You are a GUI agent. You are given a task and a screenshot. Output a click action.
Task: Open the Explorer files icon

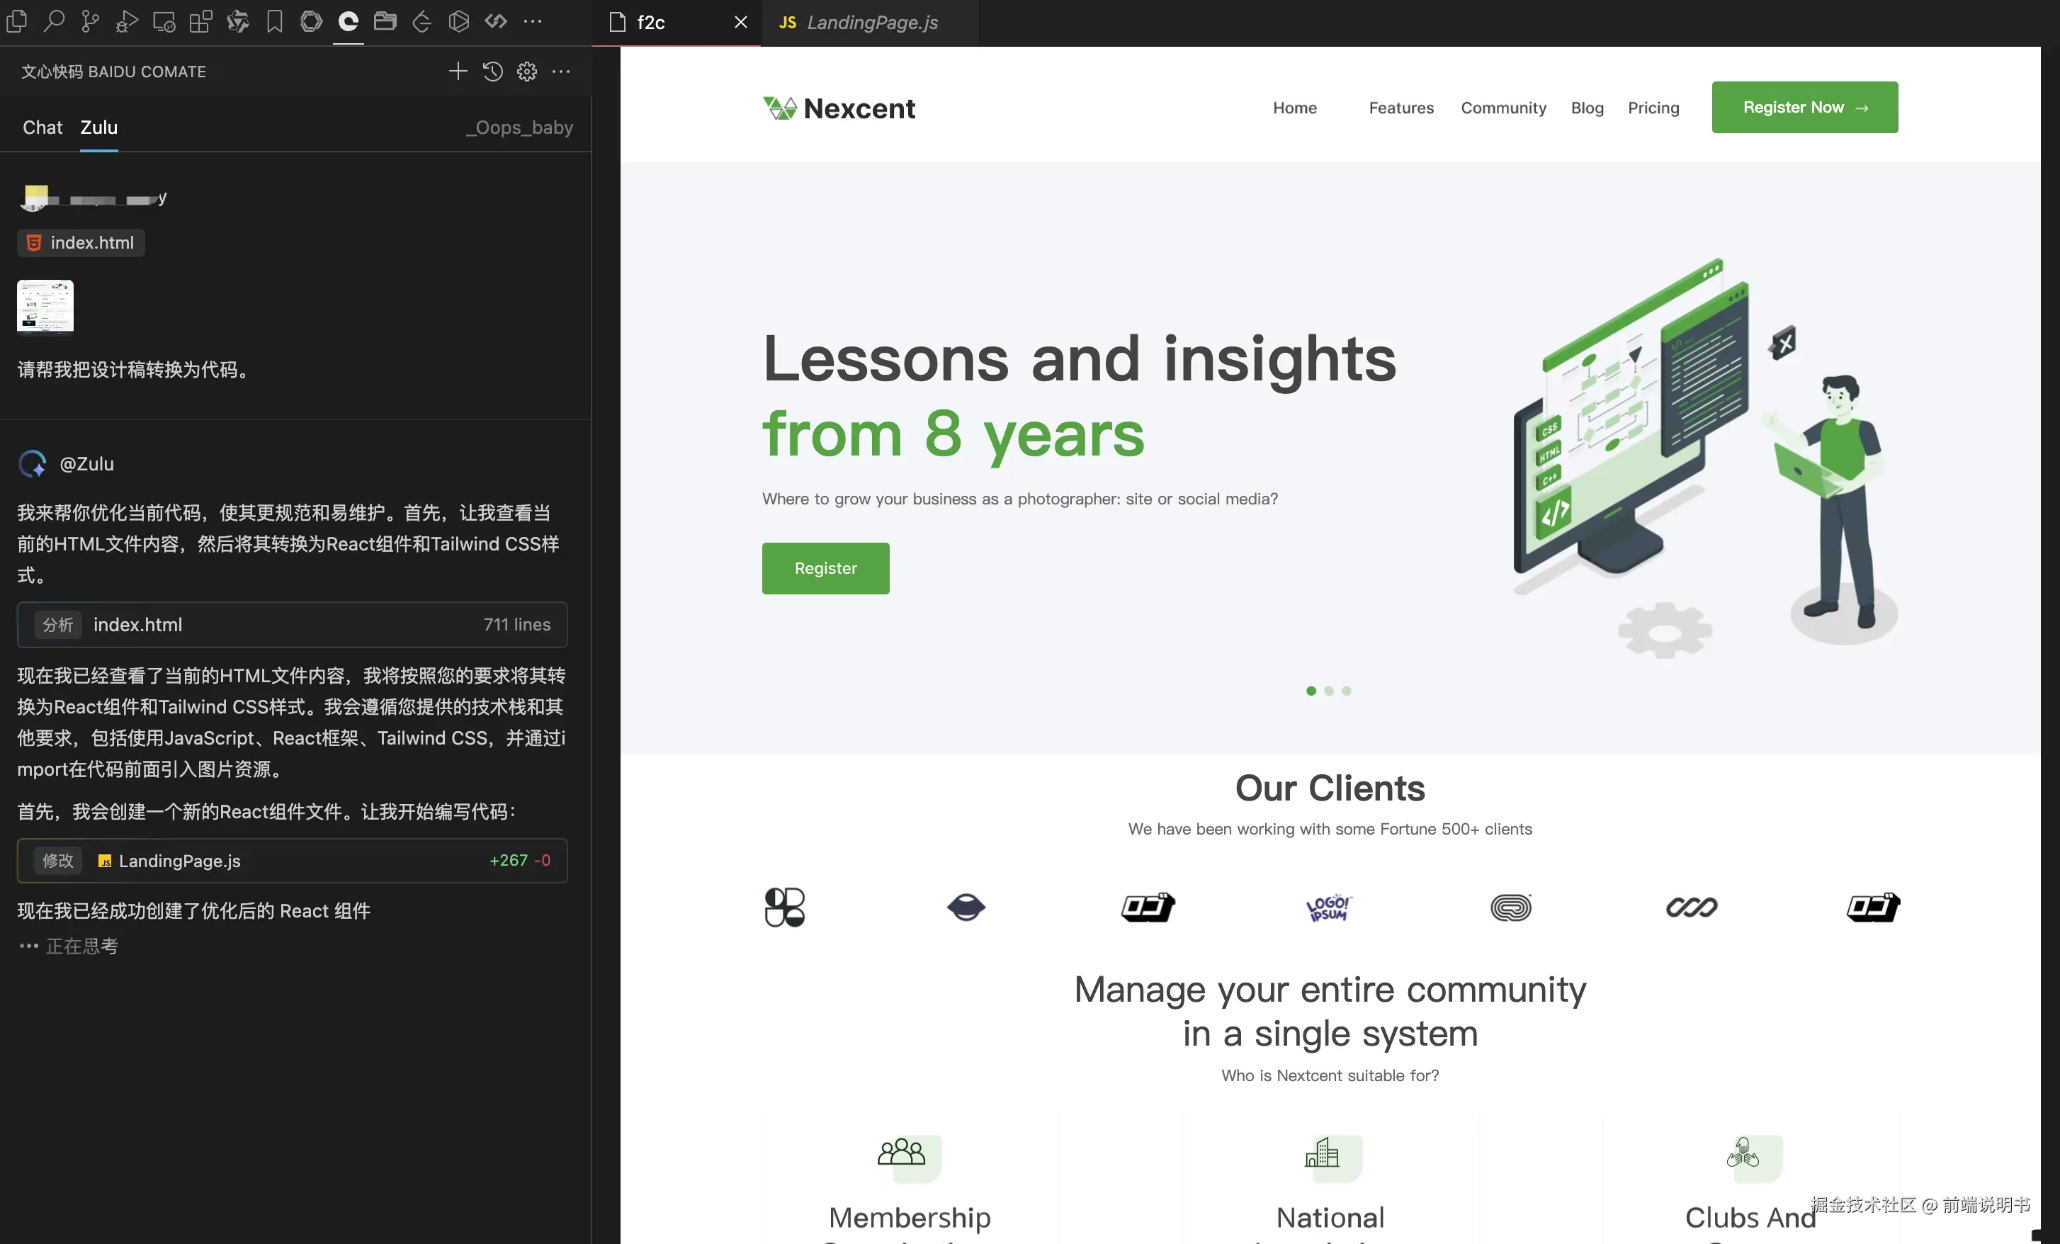17,22
